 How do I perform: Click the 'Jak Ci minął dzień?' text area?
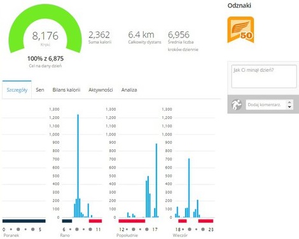tap(264, 76)
